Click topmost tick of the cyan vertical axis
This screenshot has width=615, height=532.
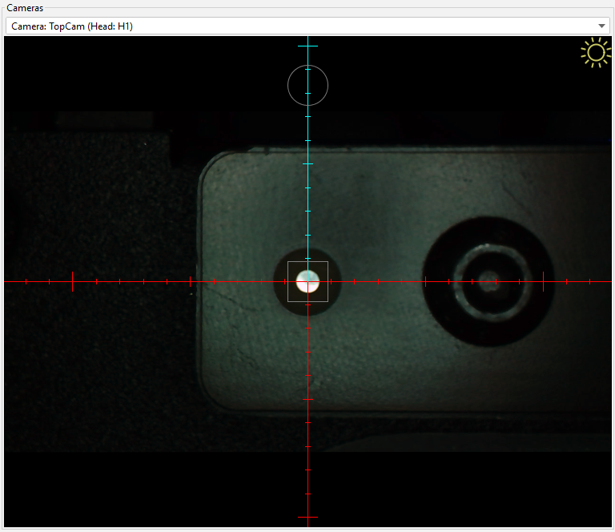[307, 46]
